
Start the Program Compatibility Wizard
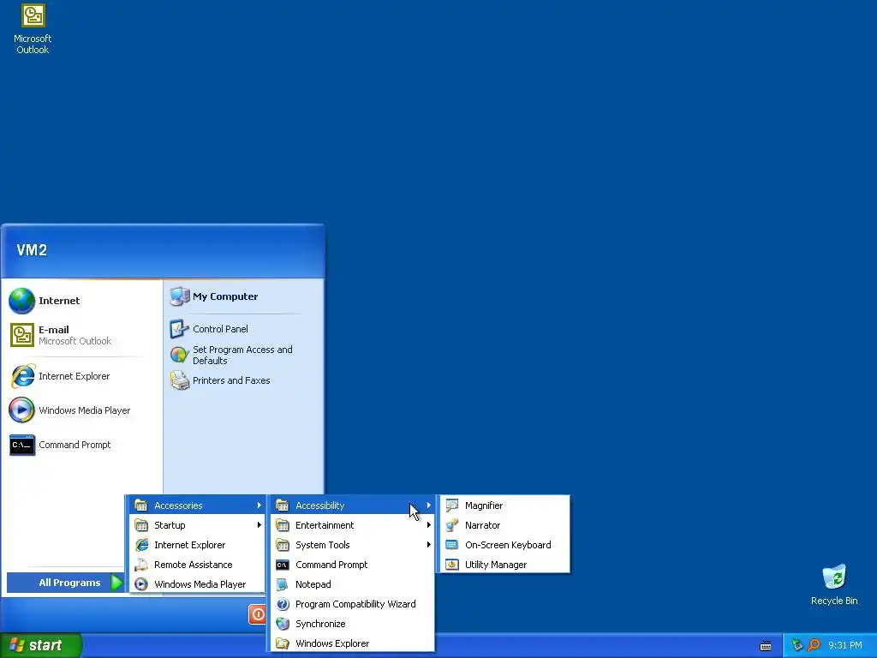click(353, 604)
